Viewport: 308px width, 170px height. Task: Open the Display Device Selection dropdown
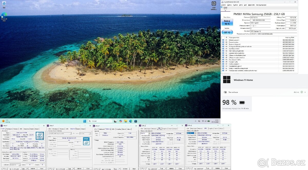click(60, 133)
